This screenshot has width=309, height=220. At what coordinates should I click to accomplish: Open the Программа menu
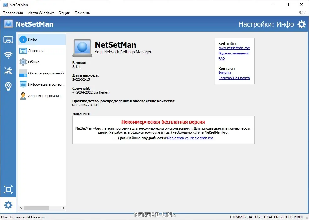click(x=13, y=13)
